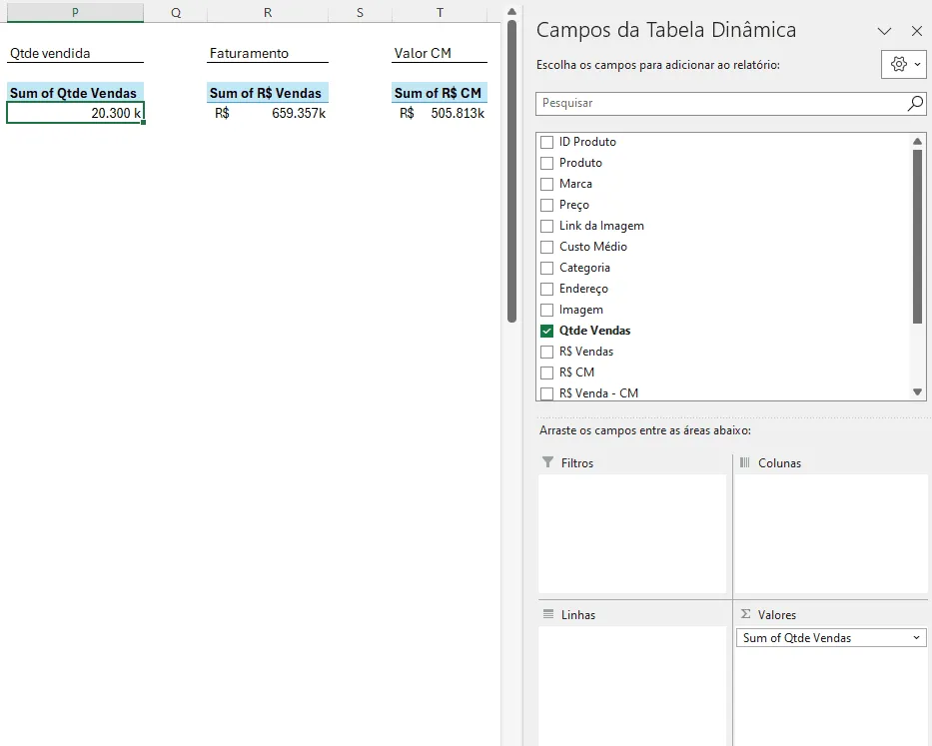Click field list scroll down arrow
Viewport: 932px width, 746px height.
[x=917, y=391]
